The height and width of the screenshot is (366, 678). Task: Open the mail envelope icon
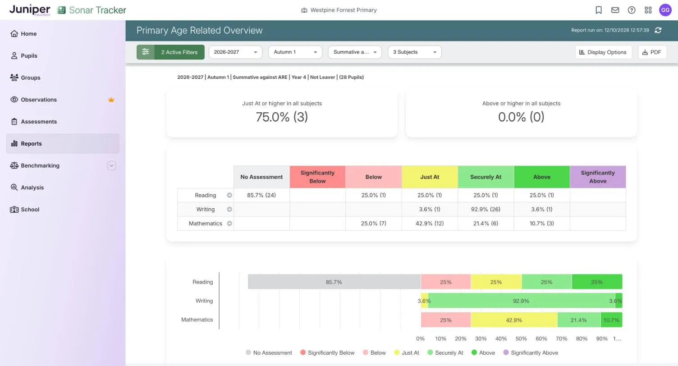(x=615, y=10)
